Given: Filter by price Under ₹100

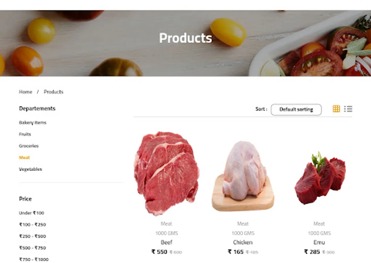Looking at the screenshot, I should click(x=31, y=213).
